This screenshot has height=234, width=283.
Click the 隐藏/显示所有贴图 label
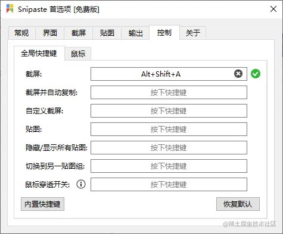coord(57,148)
